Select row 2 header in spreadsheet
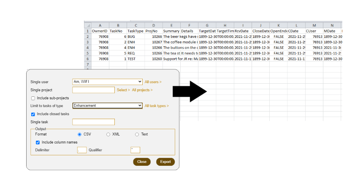Viewport: 347px width, 173px height. pos(88,37)
